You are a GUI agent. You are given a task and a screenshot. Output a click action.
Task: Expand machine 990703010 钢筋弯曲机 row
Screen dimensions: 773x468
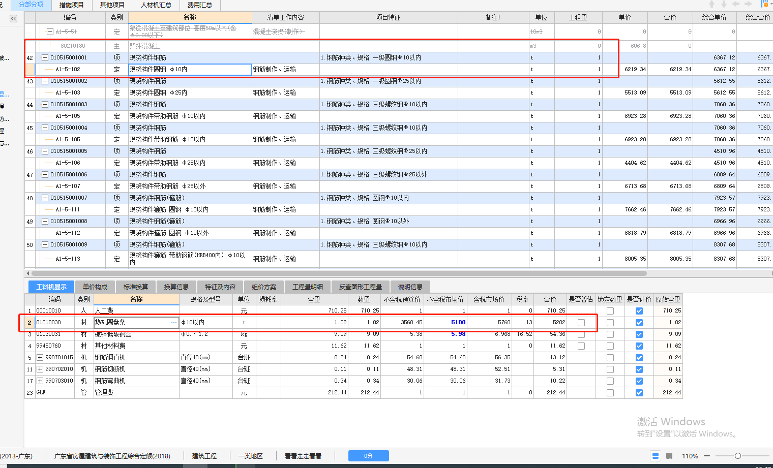coord(40,381)
